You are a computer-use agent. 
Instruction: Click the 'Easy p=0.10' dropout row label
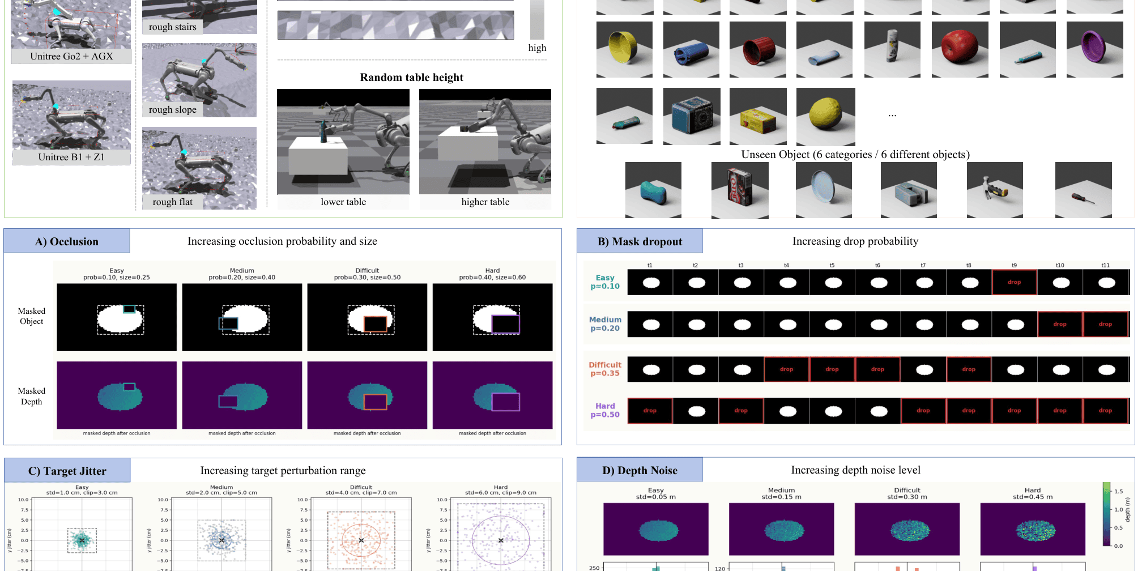(605, 282)
